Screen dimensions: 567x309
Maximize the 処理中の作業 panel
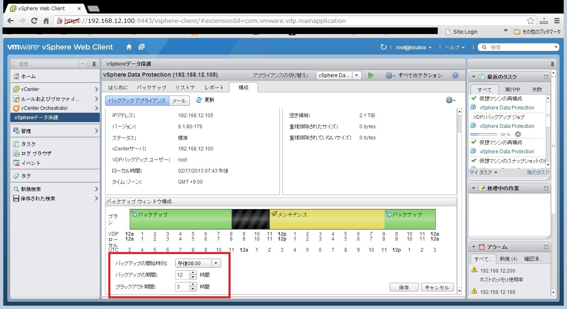pos(546,188)
